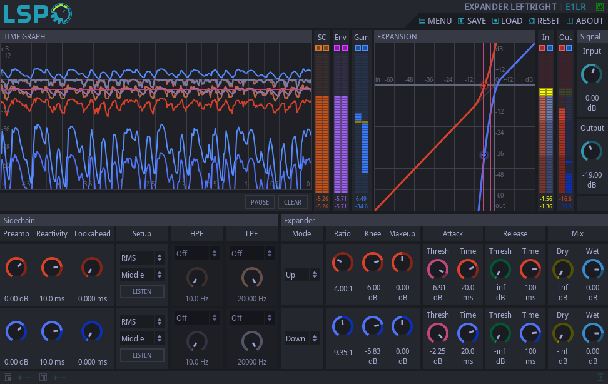Open the Middle dropdown in red row
The image size is (608, 384).
click(x=142, y=275)
